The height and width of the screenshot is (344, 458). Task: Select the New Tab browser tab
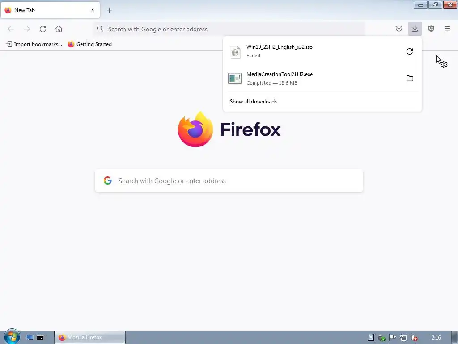tap(50, 10)
